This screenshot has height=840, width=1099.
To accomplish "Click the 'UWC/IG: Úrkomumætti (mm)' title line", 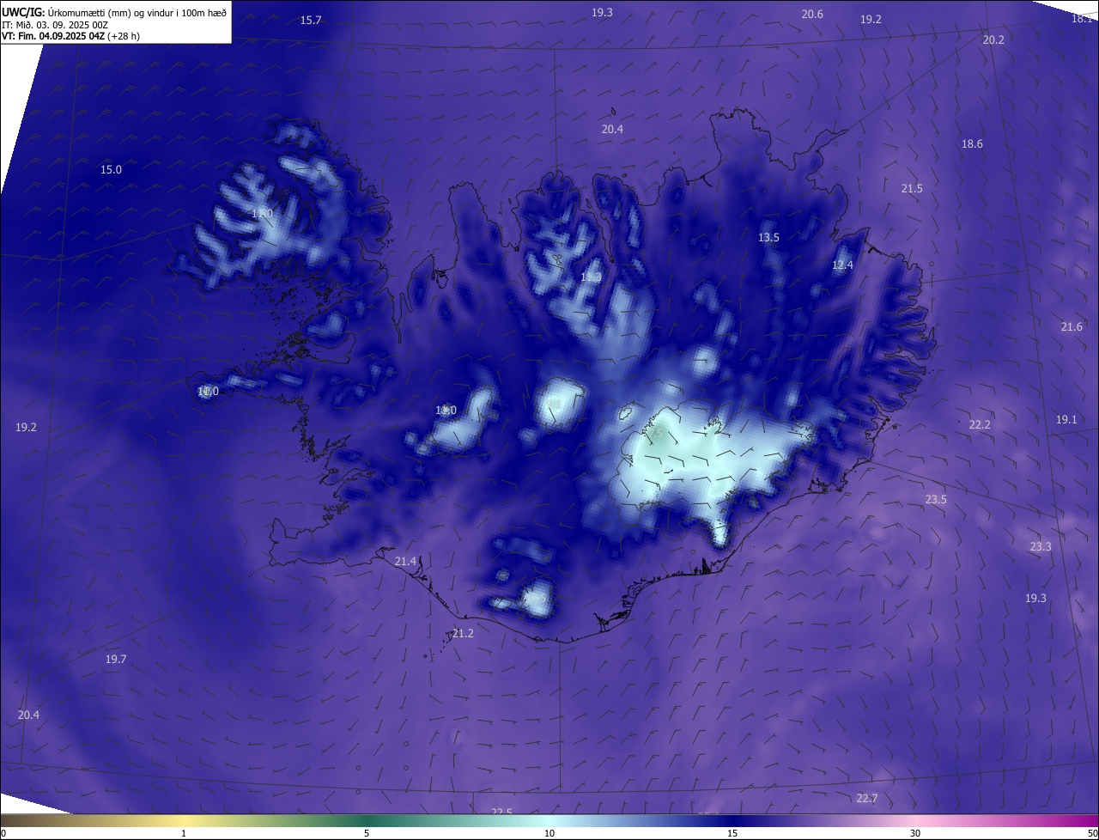I will click(114, 13).
